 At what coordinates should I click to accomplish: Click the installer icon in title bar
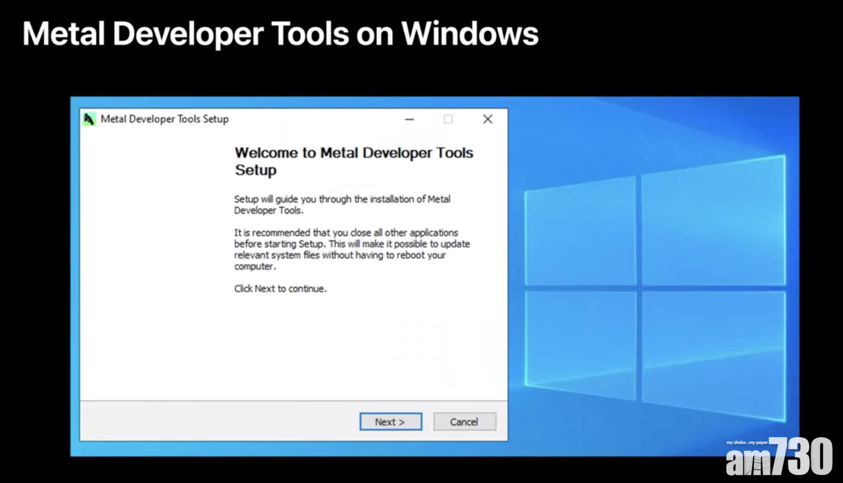pos(89,119)
